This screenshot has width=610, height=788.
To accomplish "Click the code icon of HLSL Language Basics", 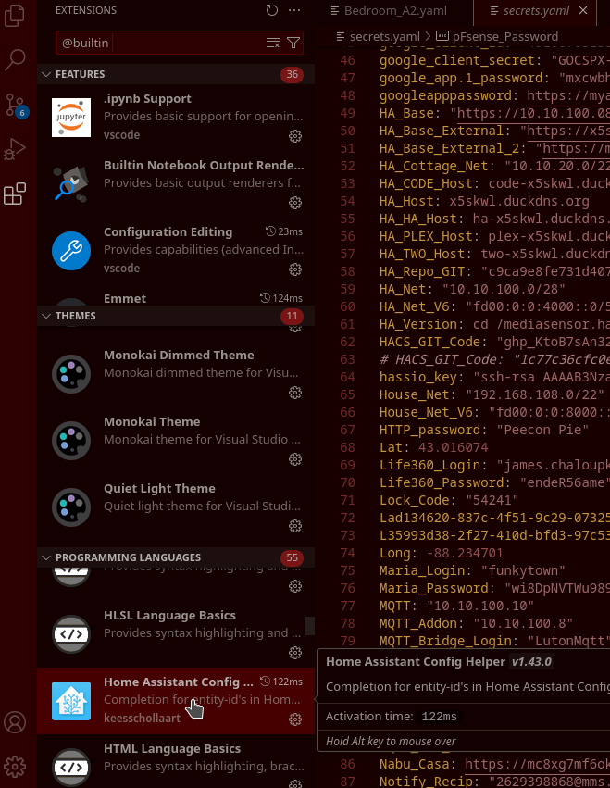I will (71, 634).
